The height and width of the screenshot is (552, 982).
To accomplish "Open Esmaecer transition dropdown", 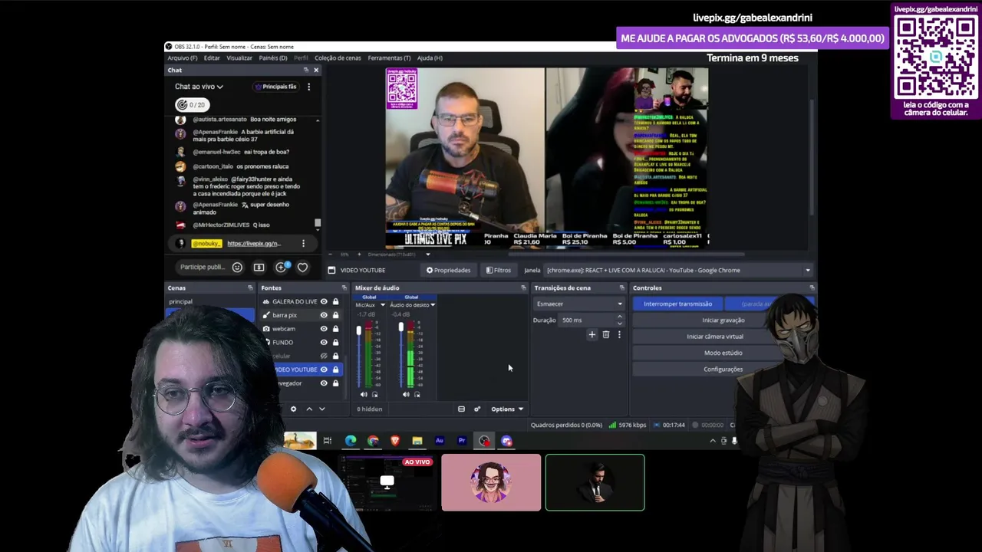I will tap(579, 304).
